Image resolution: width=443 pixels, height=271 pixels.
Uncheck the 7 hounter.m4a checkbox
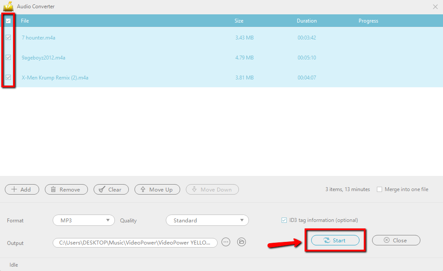tap(8, 38)
